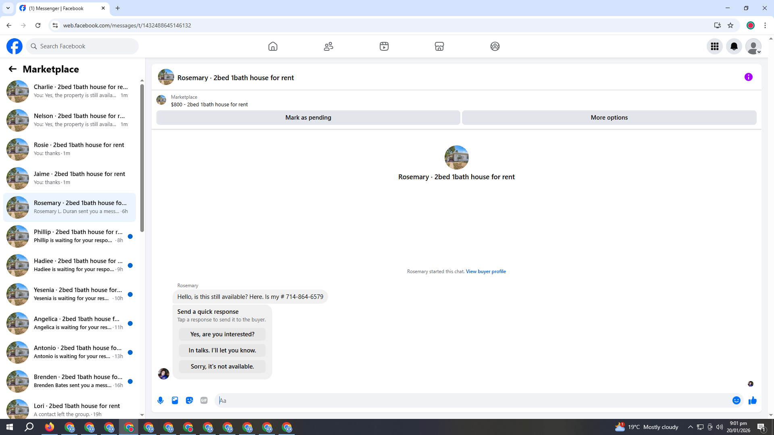The height and width of the screenshot is (435, 774).
Task: Go back from Marketplace inbox
Action: [12, 69]
